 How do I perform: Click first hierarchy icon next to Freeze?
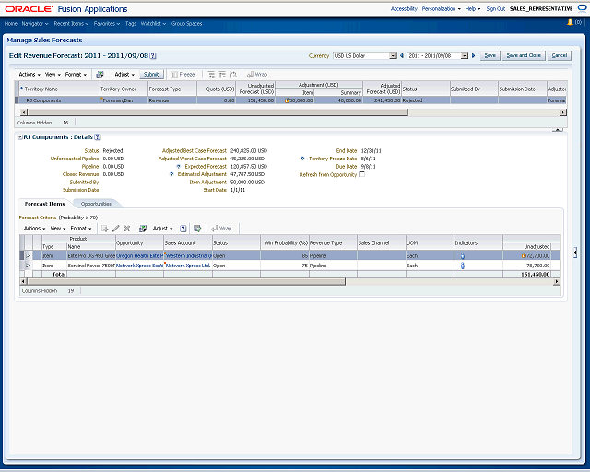[211, 75]
